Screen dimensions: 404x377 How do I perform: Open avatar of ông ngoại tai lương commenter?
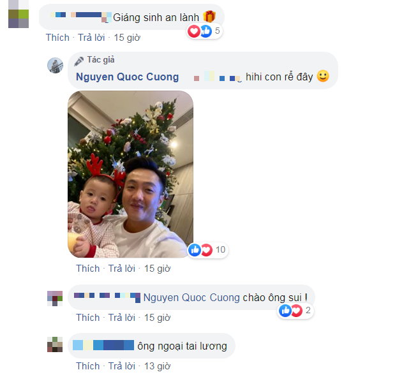[55, 344]
